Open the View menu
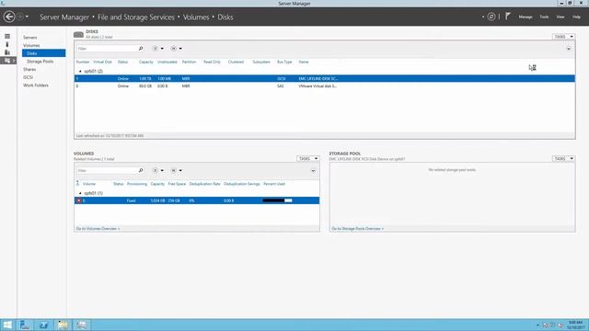The image size is (589, 331). 560,17
